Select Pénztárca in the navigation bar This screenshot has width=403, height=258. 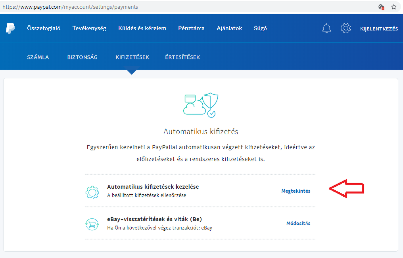click(x=191, y=28)
